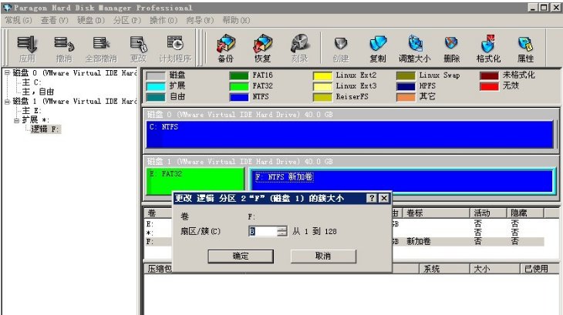Click the 已使用 column header
Screen dimensions: 563x315
pos(540,269)
